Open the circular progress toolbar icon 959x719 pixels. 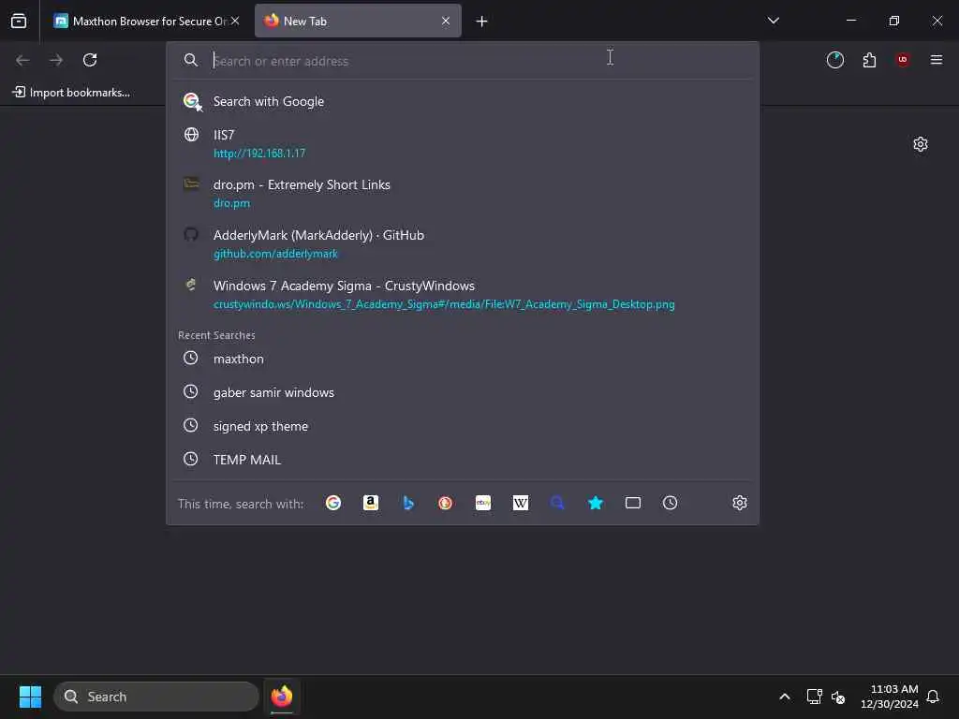click(x=834, y=60)
